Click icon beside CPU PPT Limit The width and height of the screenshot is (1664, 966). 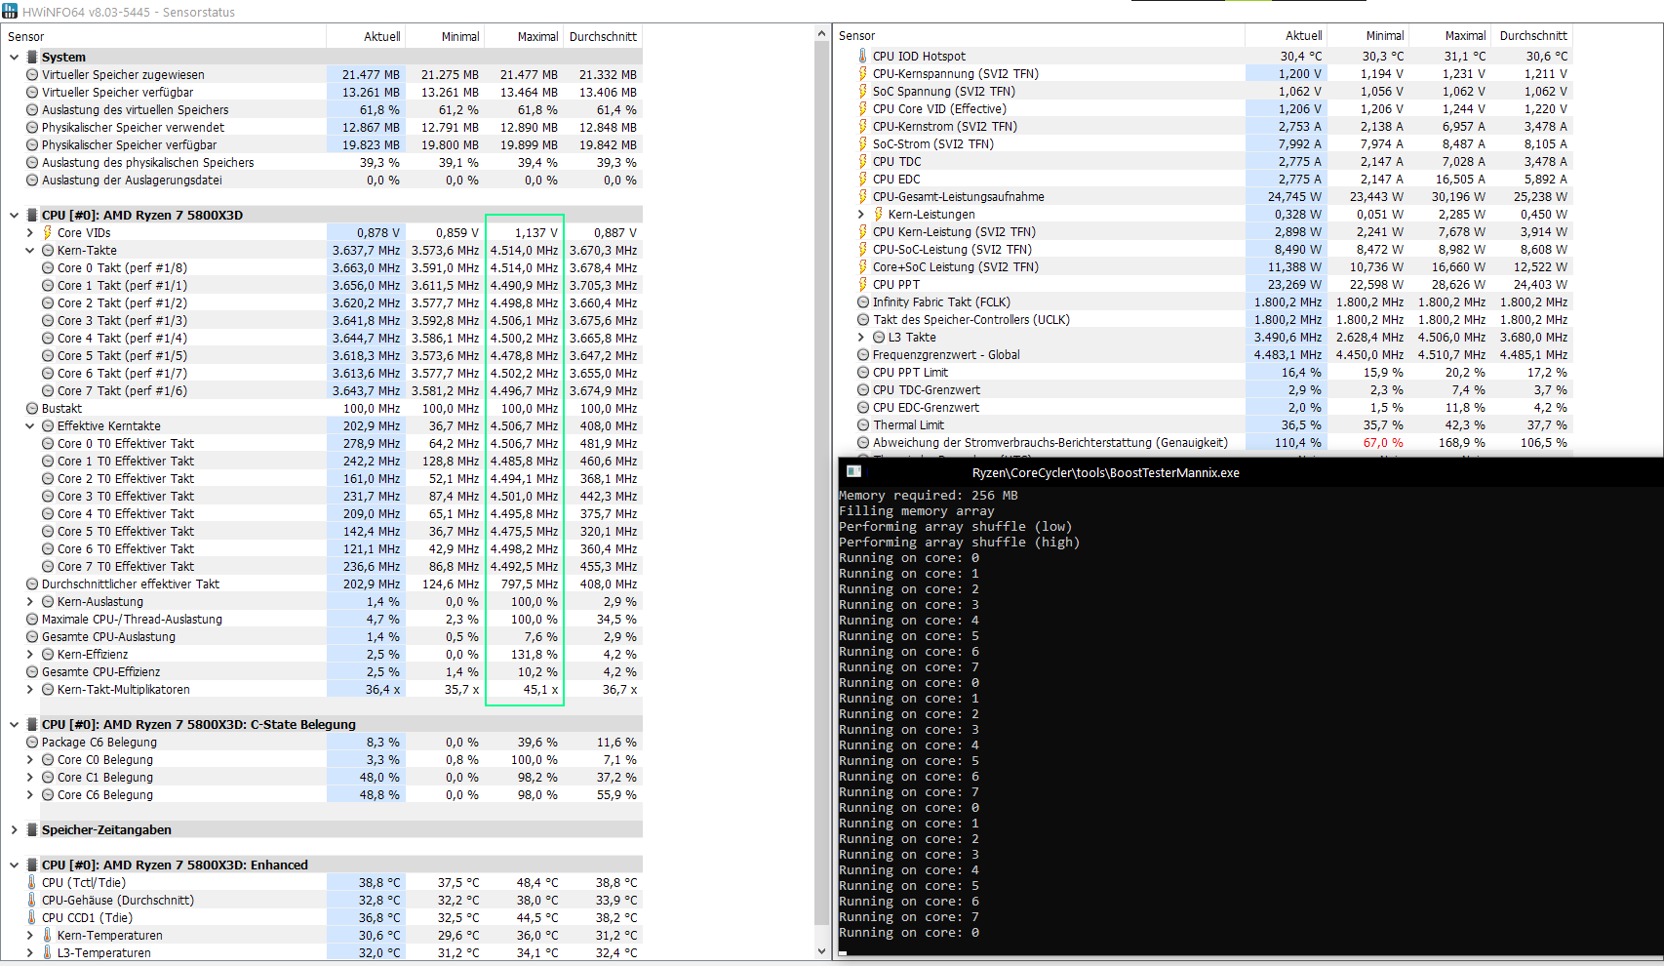point(863,372)
